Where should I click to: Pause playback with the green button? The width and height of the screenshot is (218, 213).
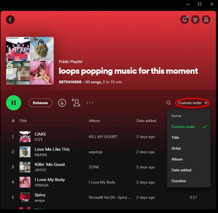(13, 103)
